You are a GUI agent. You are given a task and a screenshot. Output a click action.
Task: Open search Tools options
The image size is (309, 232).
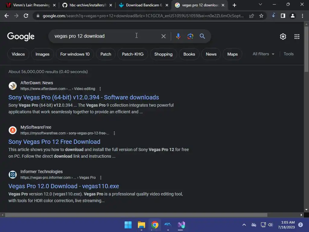click(x=288, y=54)
